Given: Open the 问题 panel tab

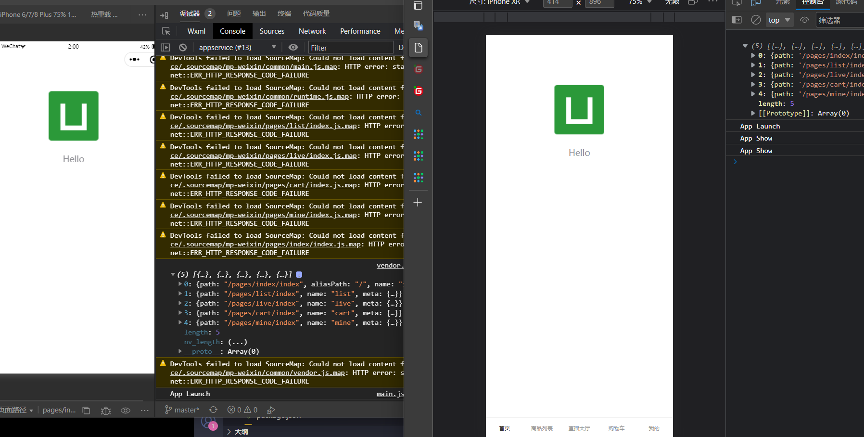Looking at the screenshot, I should pyautogui.click(x=234, y=13).
